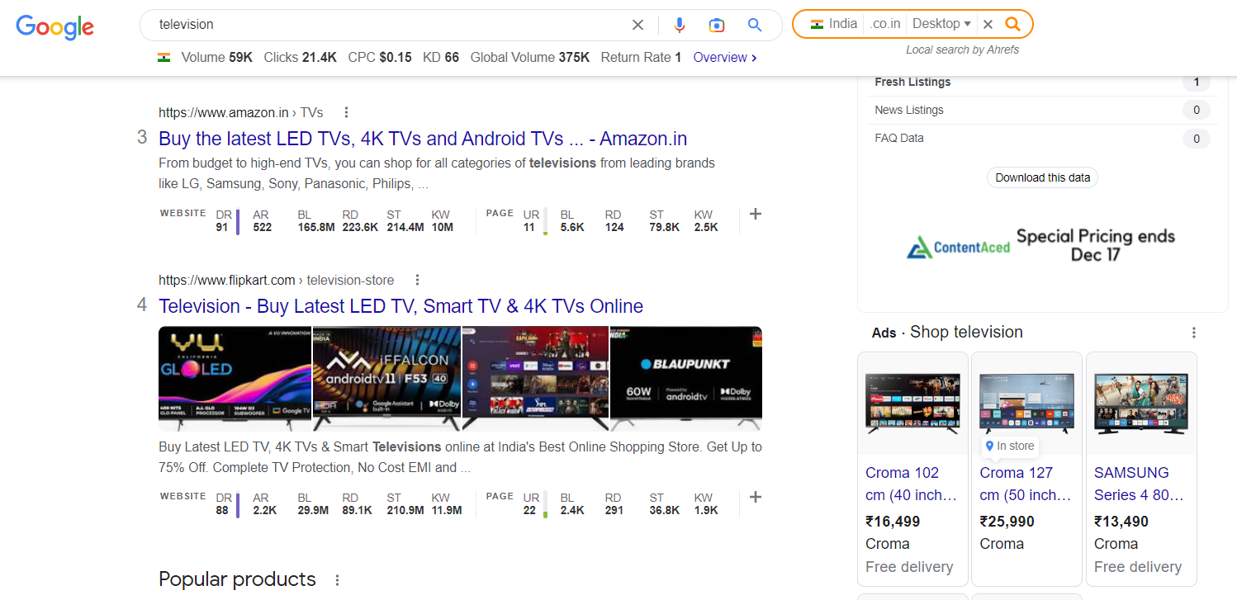The width and height of the screenshot is (1237, 600).
Task: Open SAMSUNG Series 4 product link
Action: (x=1140, y=484)
